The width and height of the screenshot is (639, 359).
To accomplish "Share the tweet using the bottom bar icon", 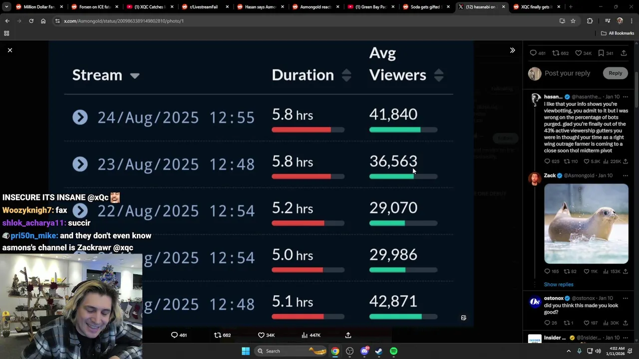I will pos(348,335).
